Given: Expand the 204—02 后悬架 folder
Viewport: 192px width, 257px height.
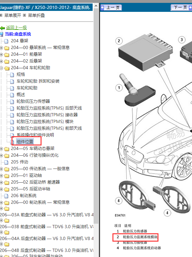Looking at the screenshot, I should pos(1,61).
